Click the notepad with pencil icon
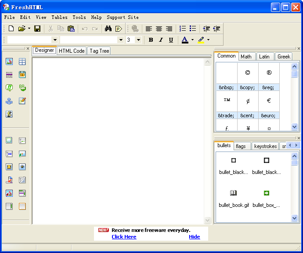The width and height of the screenshot is (303, 253). tap(22, 101)
